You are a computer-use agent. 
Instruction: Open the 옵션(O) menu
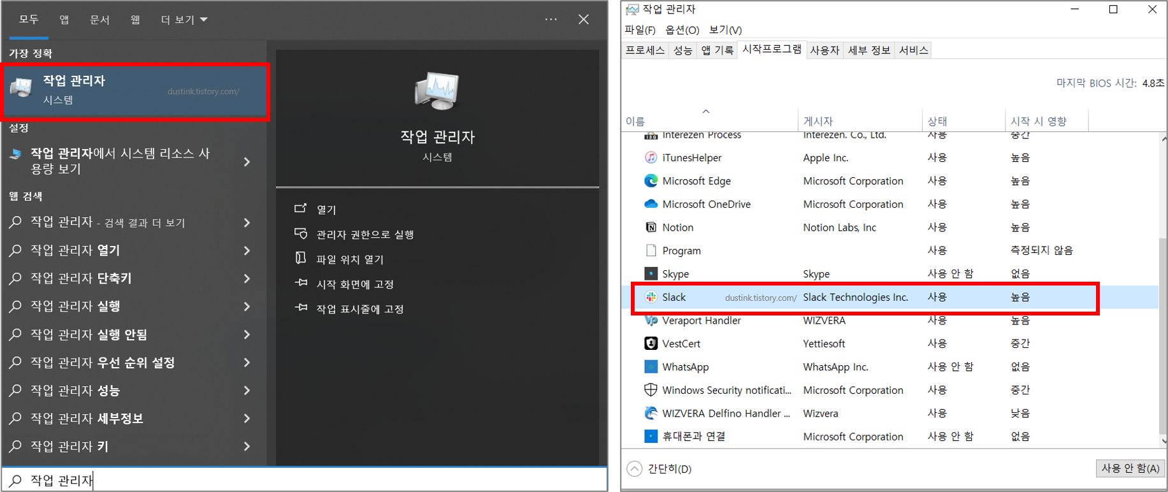click(682, 30)
